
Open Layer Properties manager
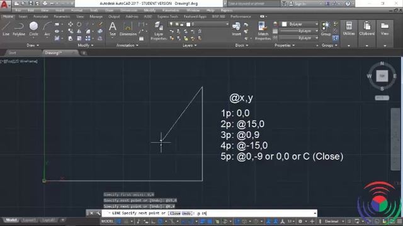159,31
